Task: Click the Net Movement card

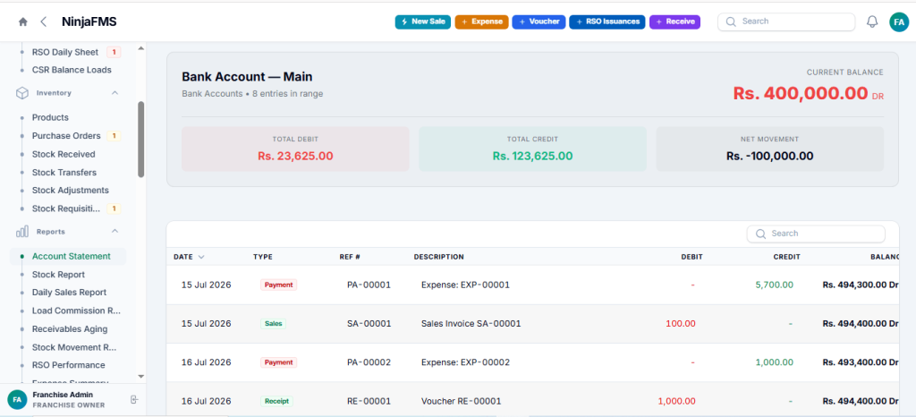Action: [x=770, y=149]
